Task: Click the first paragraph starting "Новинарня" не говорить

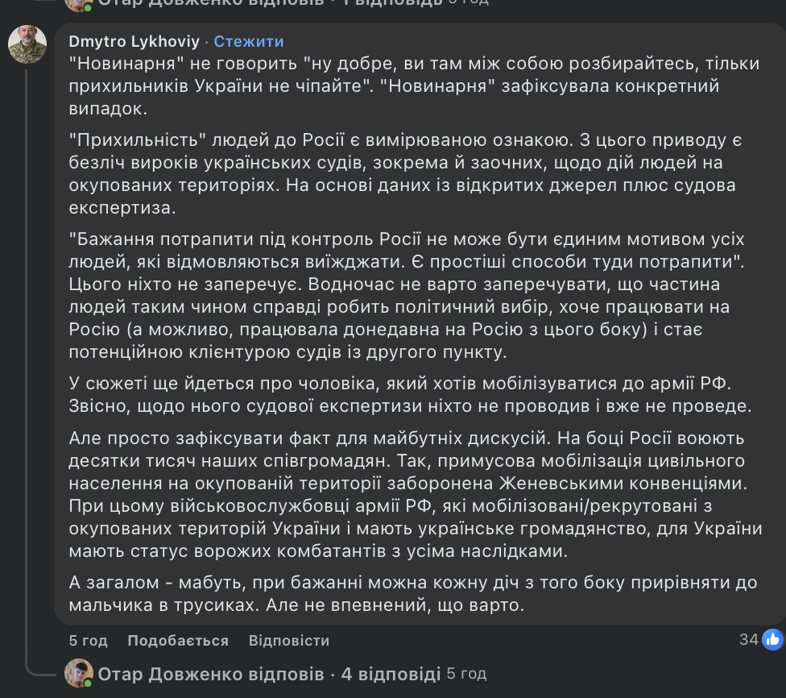Action: (395, 85)
